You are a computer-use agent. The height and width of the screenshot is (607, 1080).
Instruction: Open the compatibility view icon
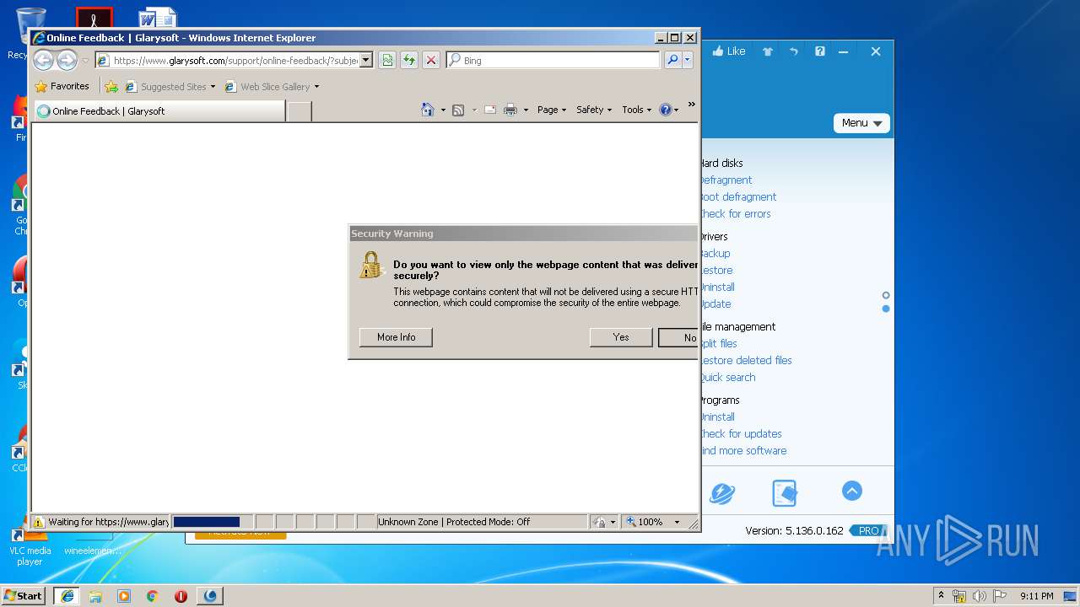click(386, 60)
